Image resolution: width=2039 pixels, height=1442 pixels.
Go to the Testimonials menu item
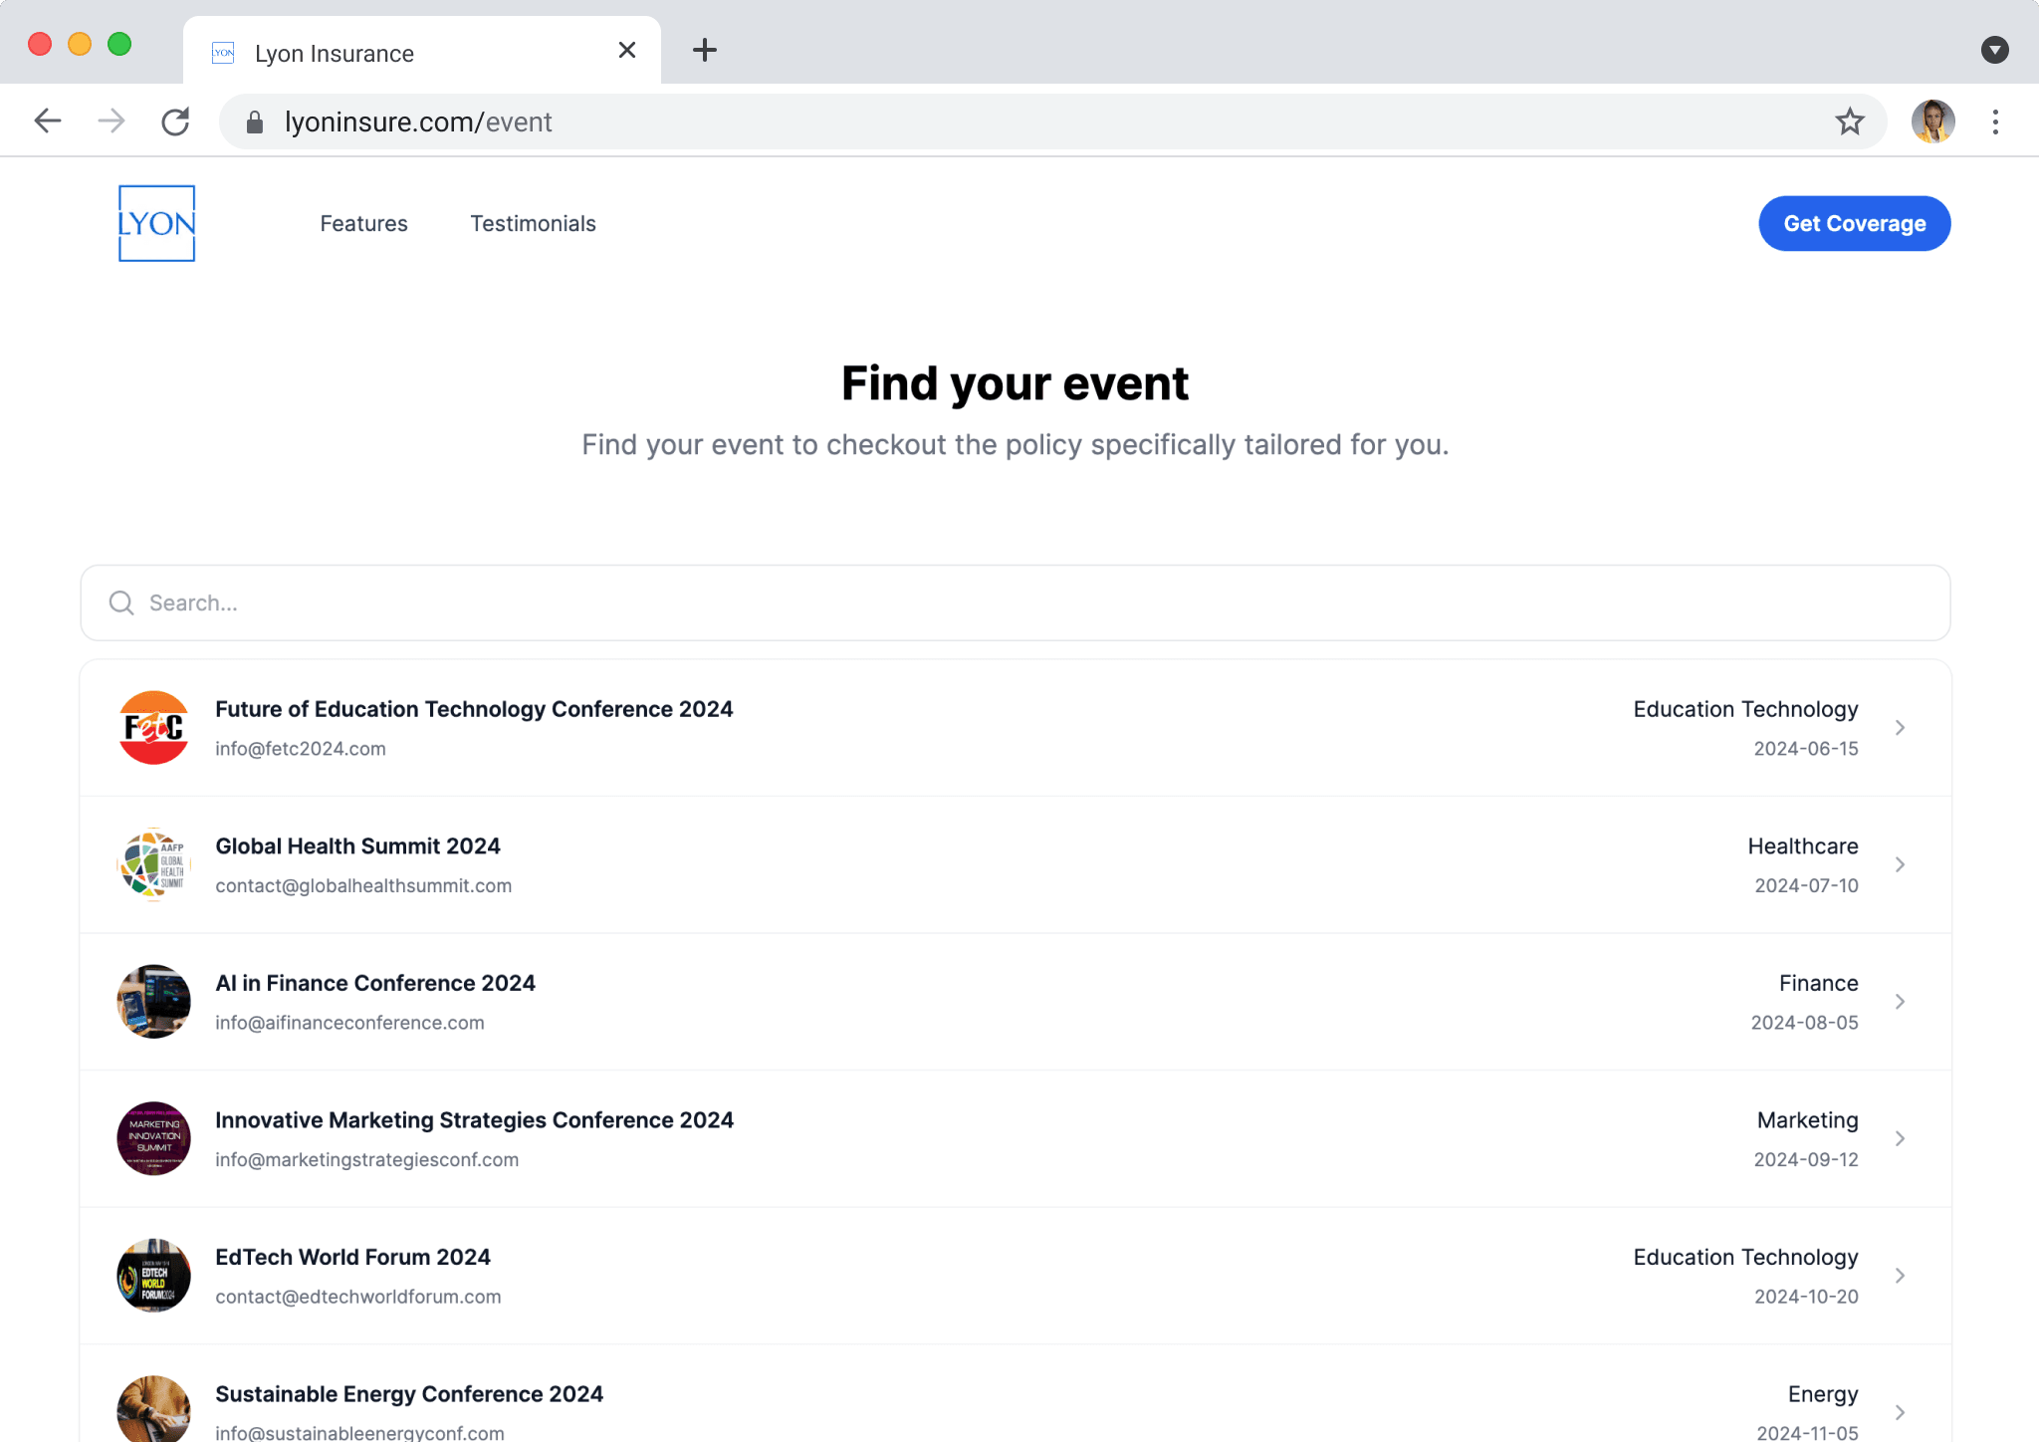533,223
